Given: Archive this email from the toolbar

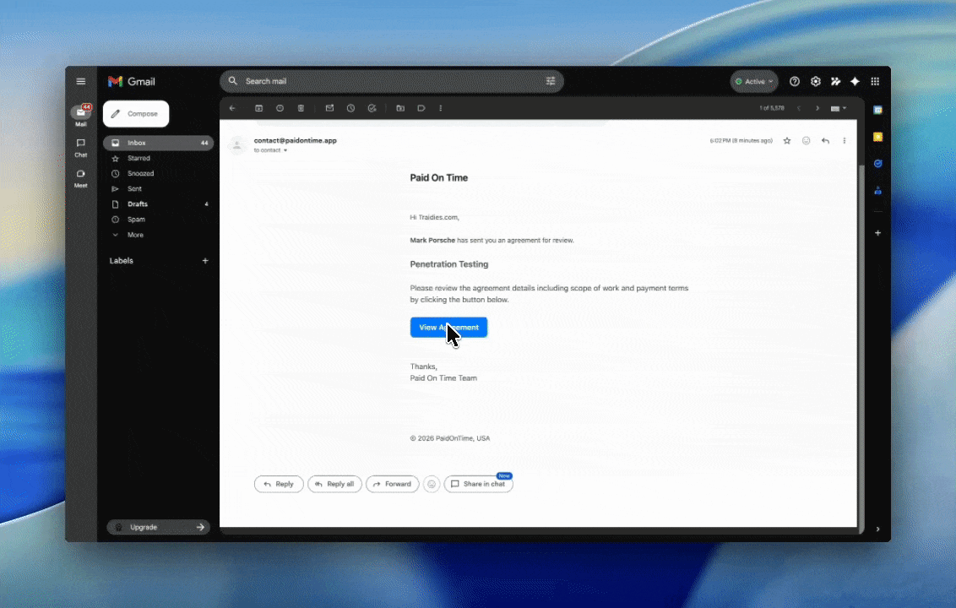Looking at the screenshot, I should point(258,108).
